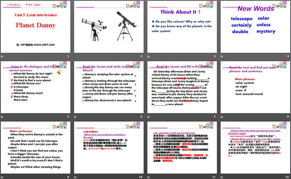Click slide number 10 label
291x179 pixels.
coord(141,177)
